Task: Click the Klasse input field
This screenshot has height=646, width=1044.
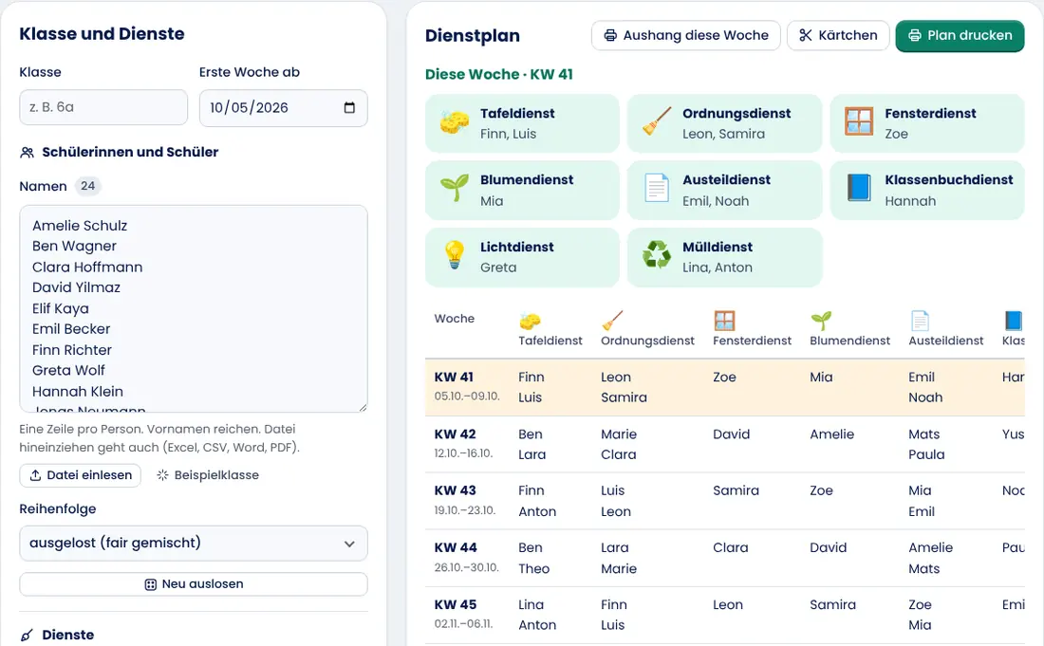Action: [x=103, y=107]
